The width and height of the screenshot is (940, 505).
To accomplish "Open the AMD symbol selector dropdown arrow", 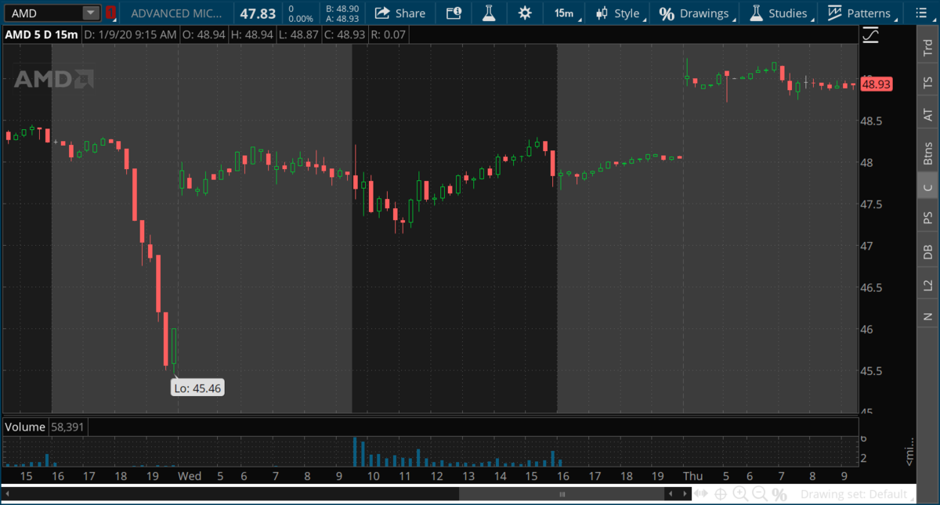I will point(91,13).
